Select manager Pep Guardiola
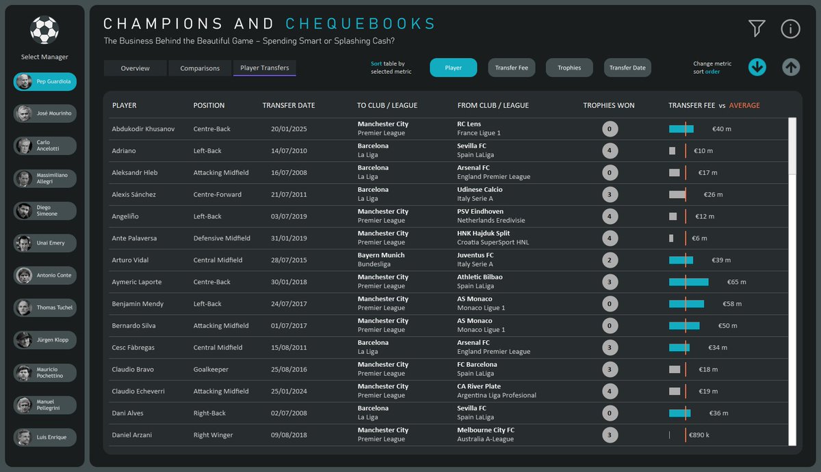821x472 pixels. (x=45, y=81)
